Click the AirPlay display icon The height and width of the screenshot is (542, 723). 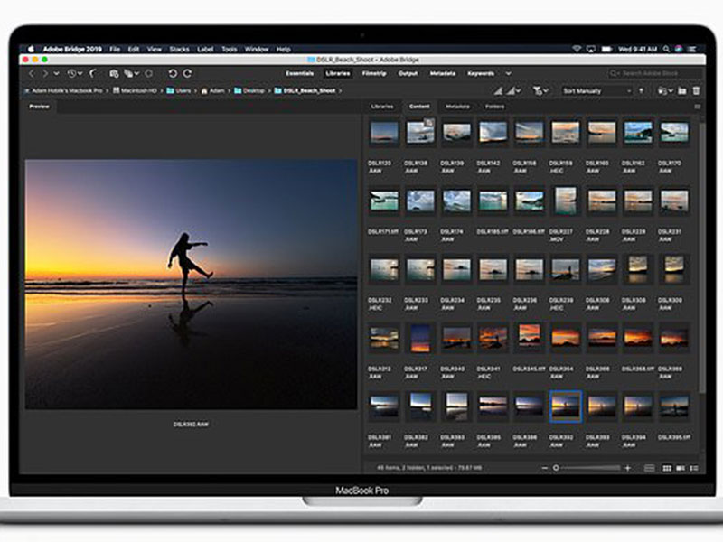[x=591, y=49]
